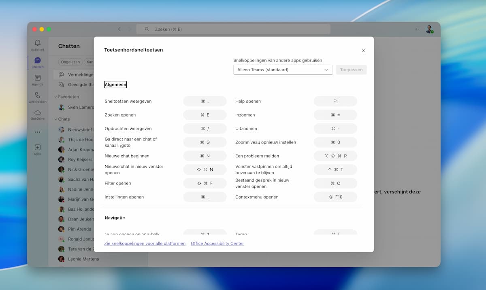Select the Ongelezen filter chip
The height and width of the screenshot is (290, 486).
(70, 62)
